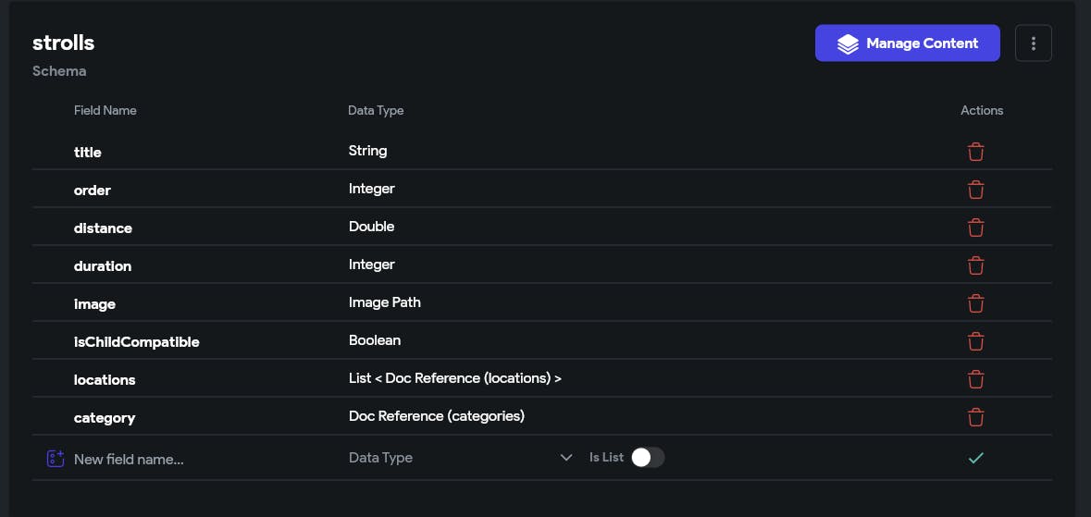Remove the category field

975,417
